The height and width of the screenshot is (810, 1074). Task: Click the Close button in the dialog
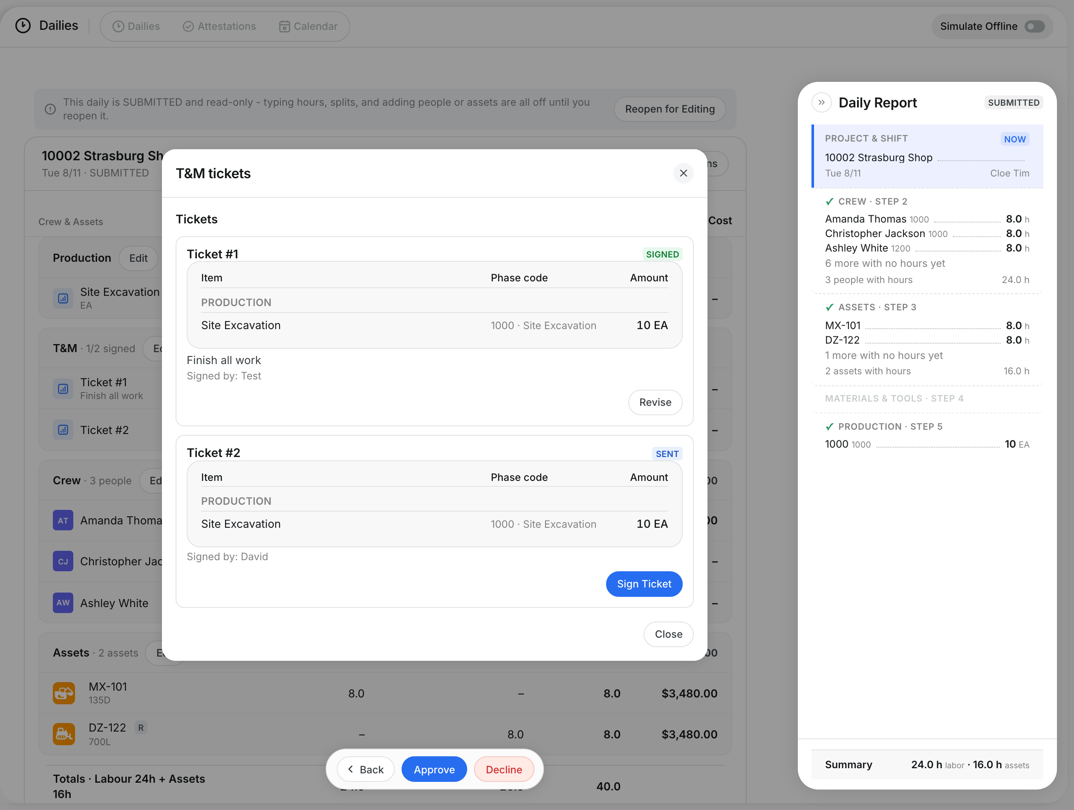(x=668, y=634)
